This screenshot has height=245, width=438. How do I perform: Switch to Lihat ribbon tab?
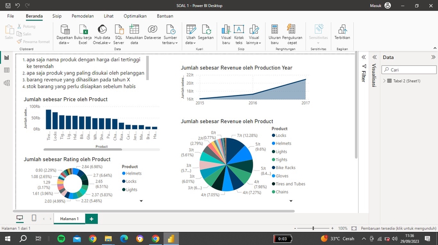[x=109, y=16]
